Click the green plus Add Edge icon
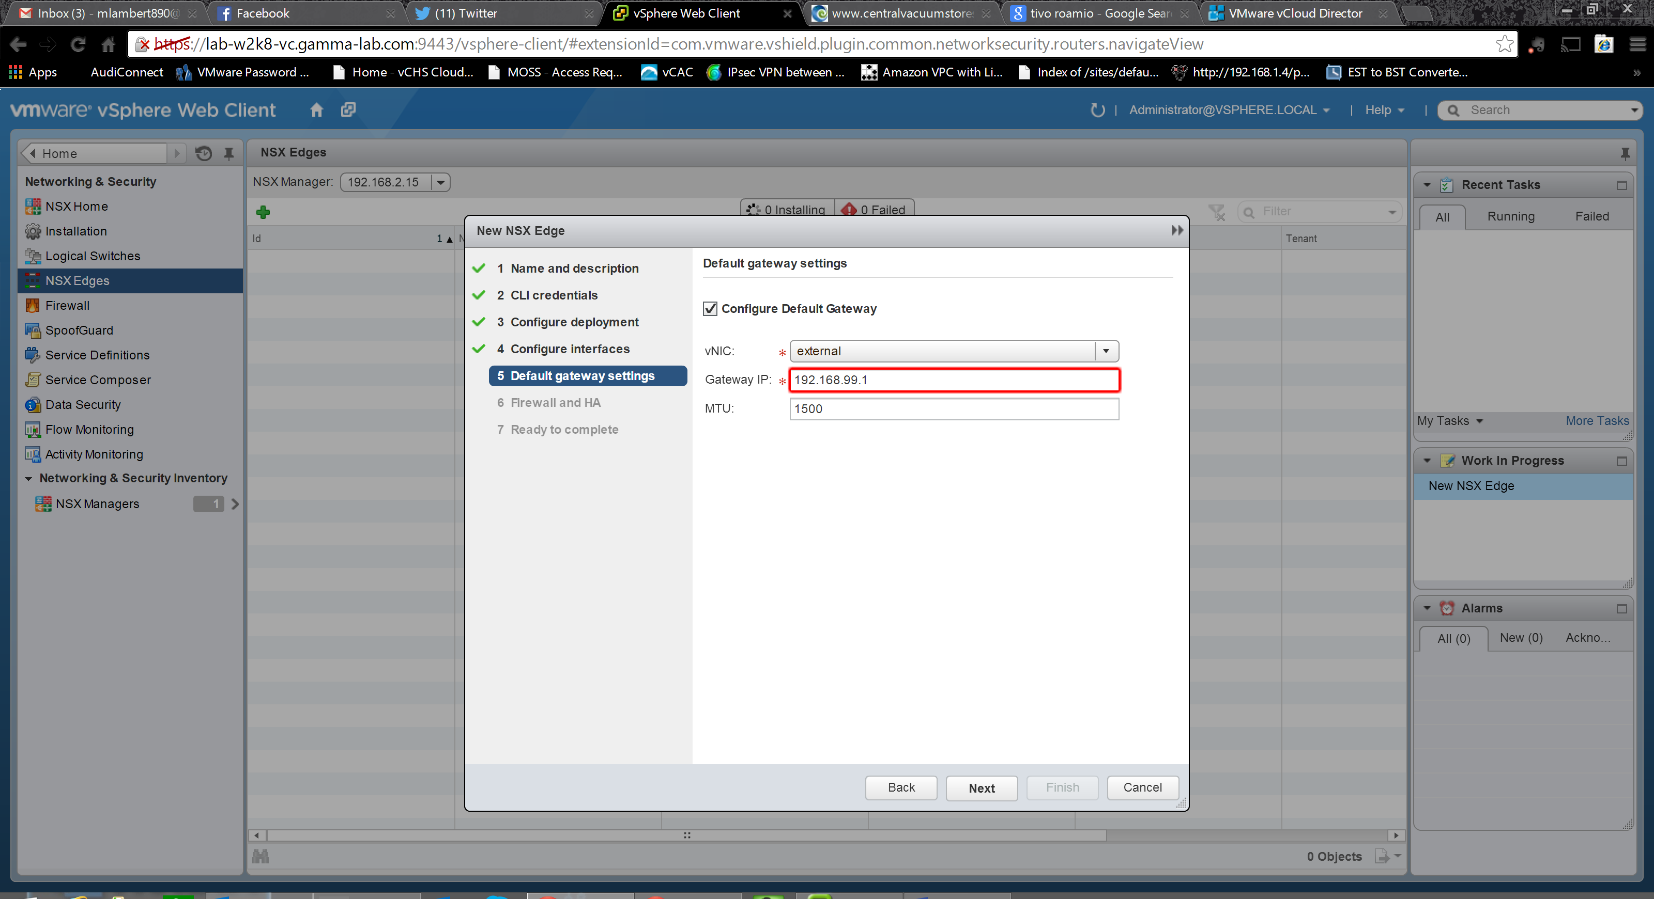Image resolution: width=1654 pixels, height=899 pixels. pyautogui.click(x=263, y=212)
